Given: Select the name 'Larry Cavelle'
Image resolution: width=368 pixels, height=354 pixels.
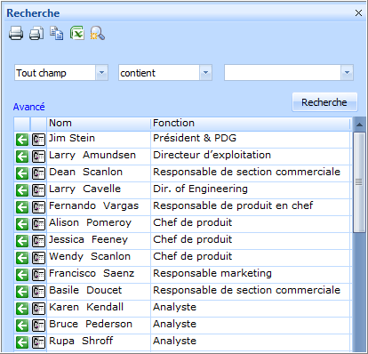Looking at the screenshot, I should 84,189.
